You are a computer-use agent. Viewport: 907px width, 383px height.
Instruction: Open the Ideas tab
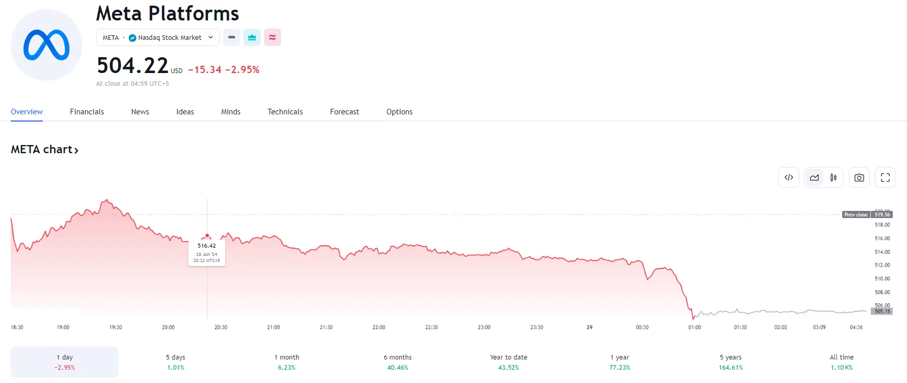point(185,112)
